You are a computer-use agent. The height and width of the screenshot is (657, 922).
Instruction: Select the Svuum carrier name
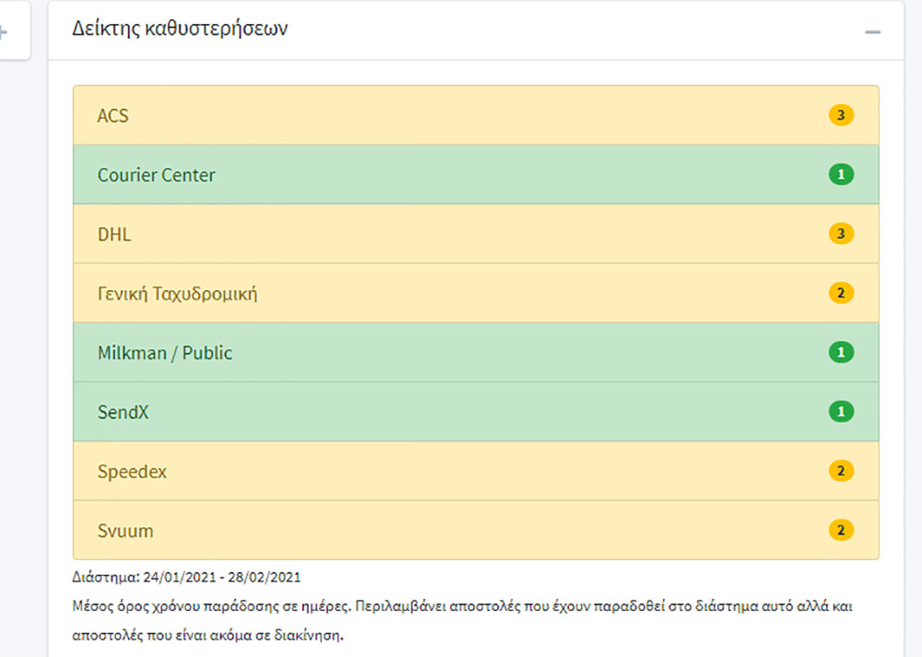(125, 532)
